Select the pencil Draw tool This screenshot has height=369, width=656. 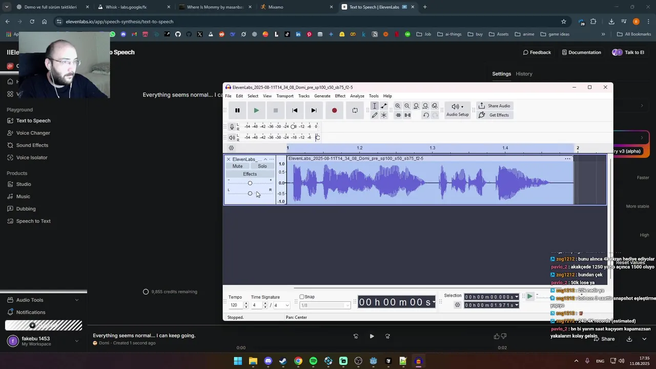pyautogui.click(x=375, y=115)
